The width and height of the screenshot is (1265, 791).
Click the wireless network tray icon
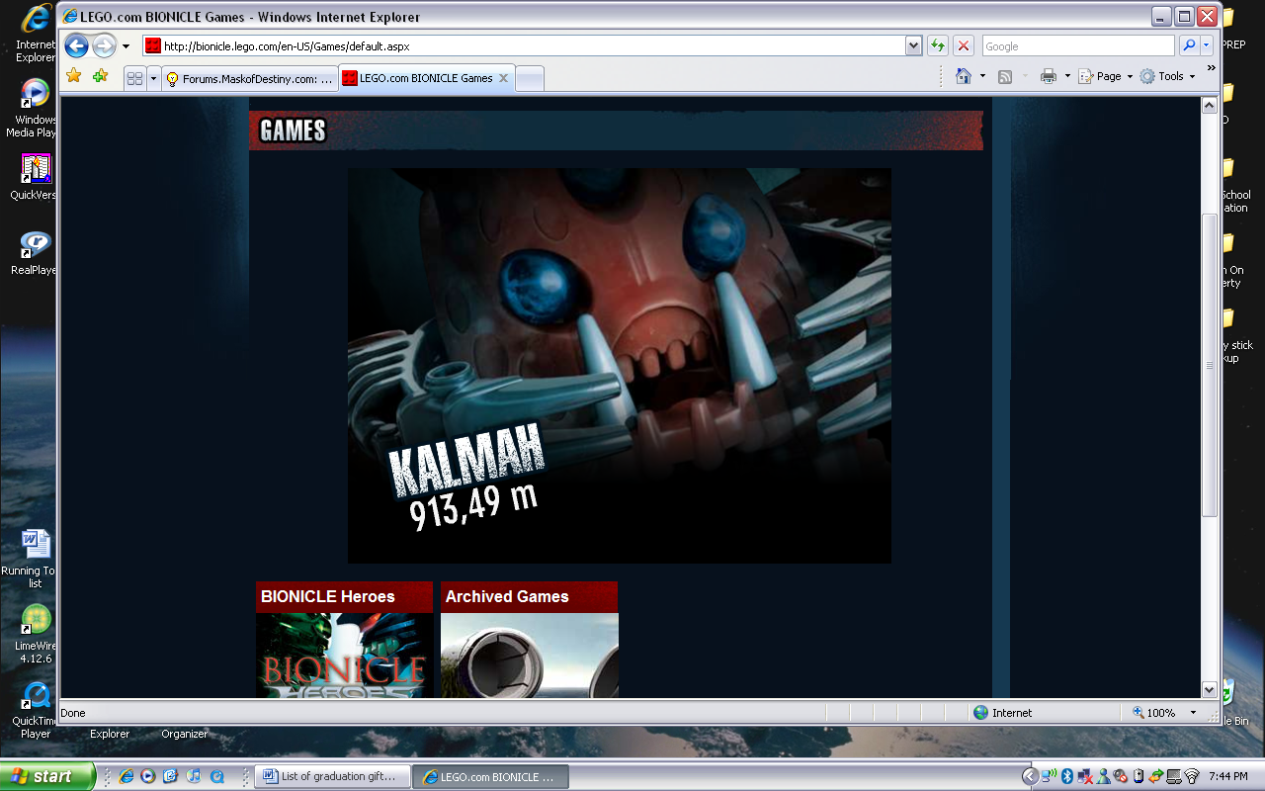pos(1192,777)
